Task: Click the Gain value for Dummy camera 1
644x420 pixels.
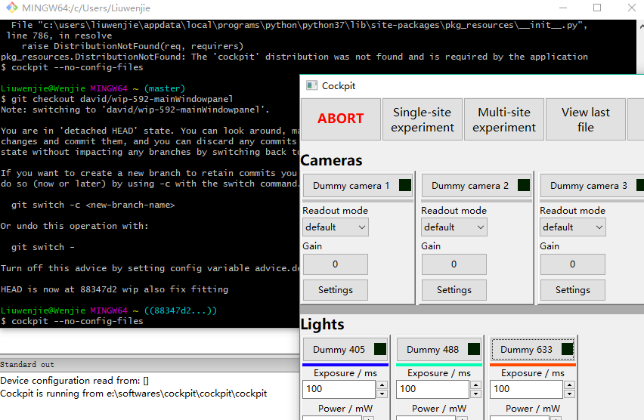Action: [336, 264]
